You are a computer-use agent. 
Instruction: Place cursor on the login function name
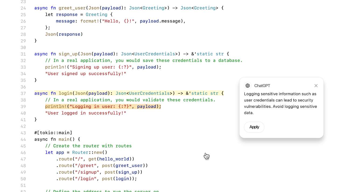coord(65,93)
